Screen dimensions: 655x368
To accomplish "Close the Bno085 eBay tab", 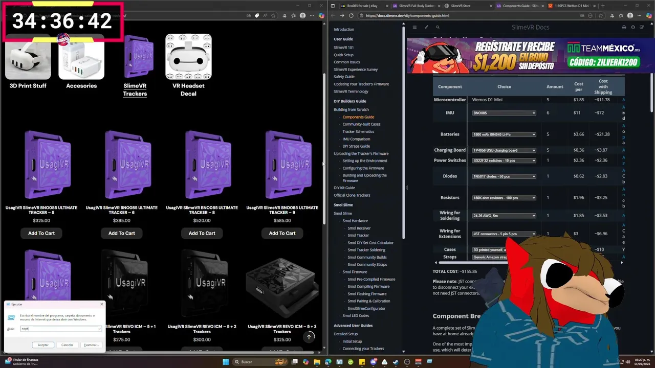I will [x=387, y=6].
